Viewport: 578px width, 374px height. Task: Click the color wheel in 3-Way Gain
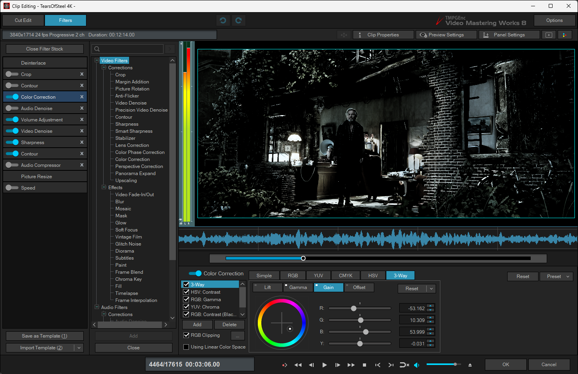click(282, 323)
